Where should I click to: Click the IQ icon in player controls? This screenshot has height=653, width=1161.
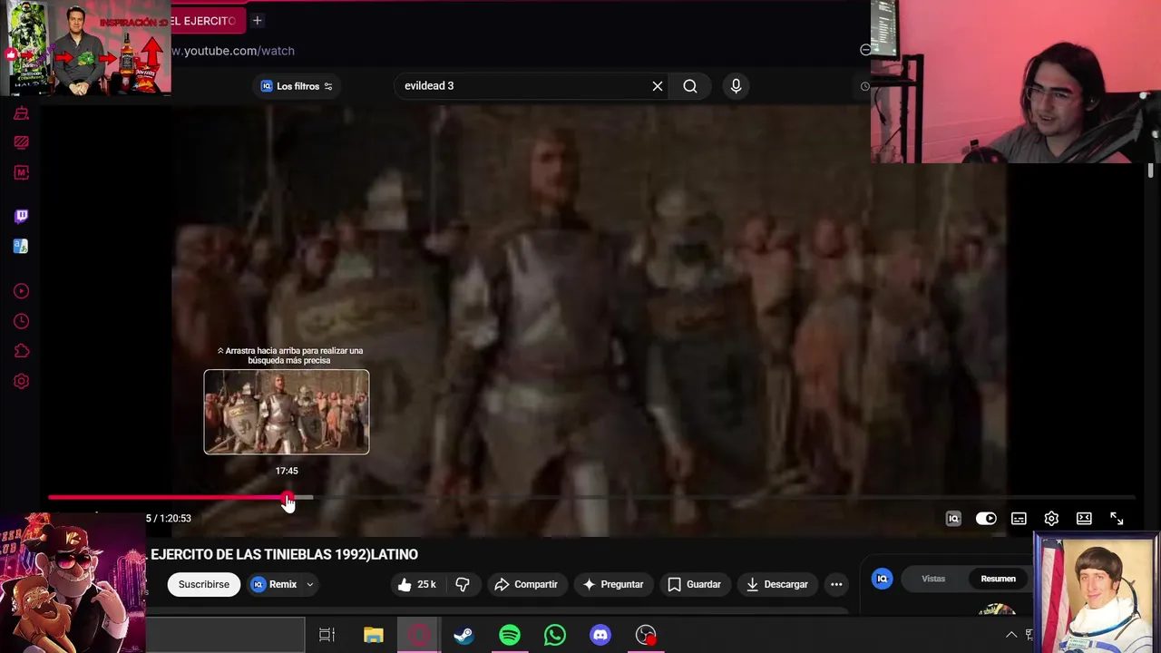(x=953, y=519)
